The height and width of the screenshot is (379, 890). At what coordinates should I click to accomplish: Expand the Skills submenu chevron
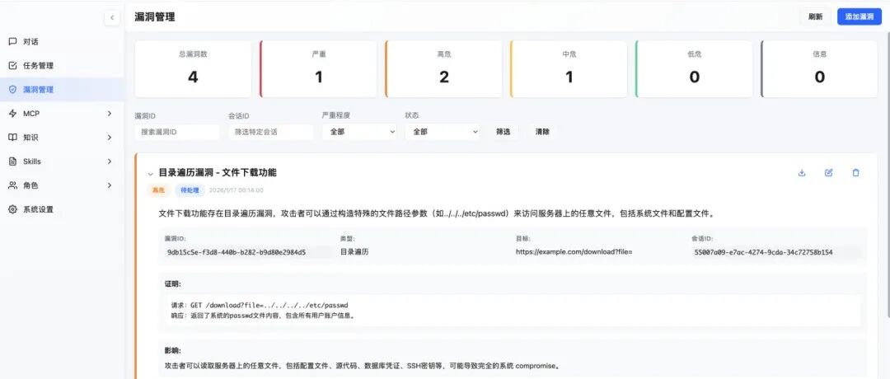coord(110,161)
